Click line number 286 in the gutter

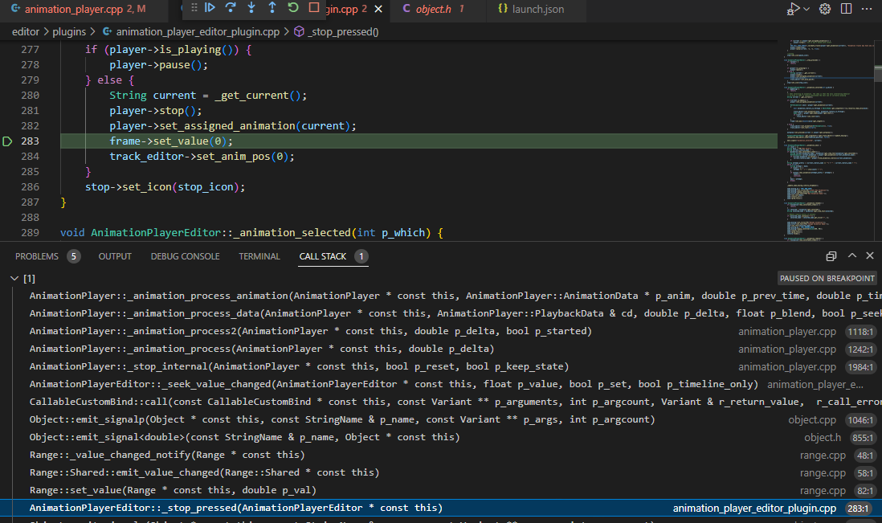tap(30, 186)
